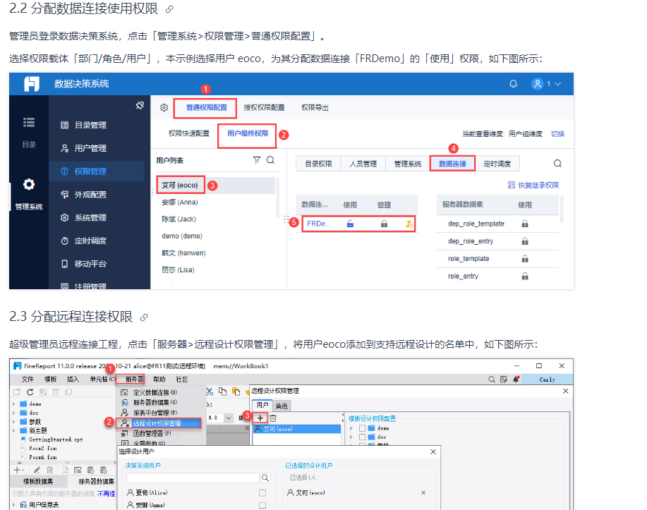Expand the 新主题 folder in file tree
Screen dimensions: 647x510
14,431
